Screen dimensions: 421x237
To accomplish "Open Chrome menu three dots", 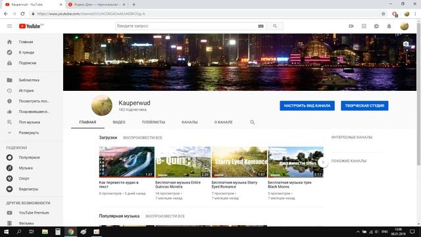I will point(416,14).
